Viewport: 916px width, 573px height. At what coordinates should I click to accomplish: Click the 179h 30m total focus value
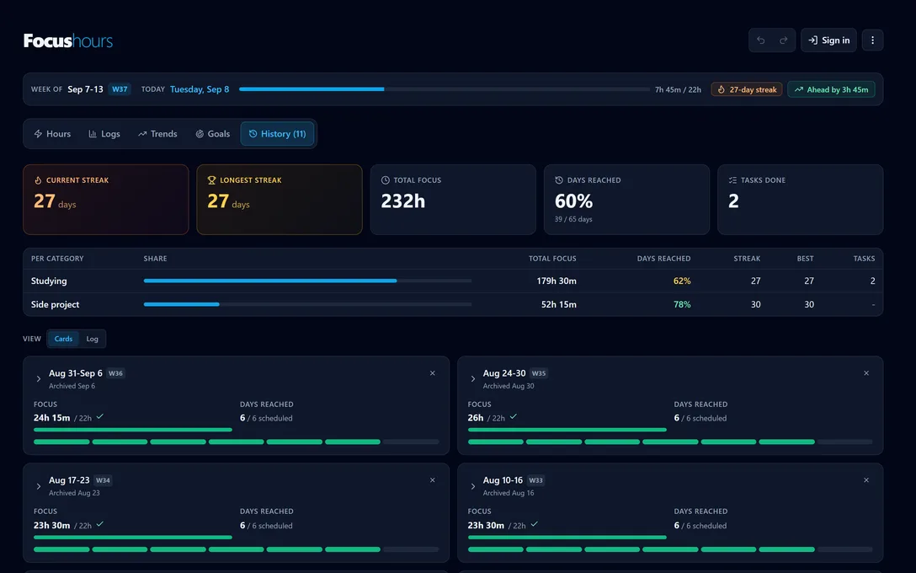[x=557, y=281]
